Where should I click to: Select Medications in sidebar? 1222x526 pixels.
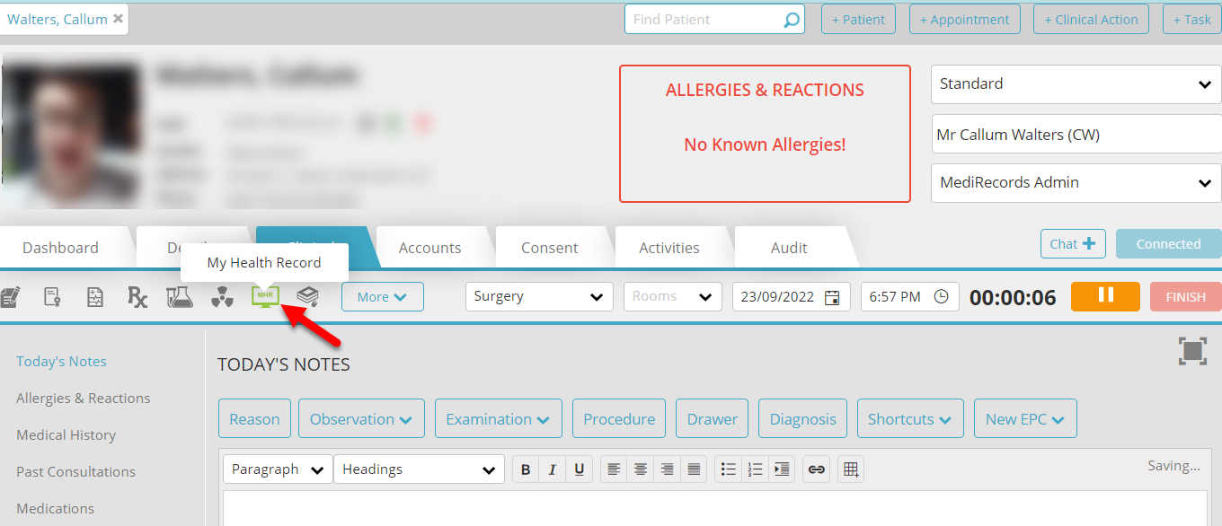click(55, 508)
